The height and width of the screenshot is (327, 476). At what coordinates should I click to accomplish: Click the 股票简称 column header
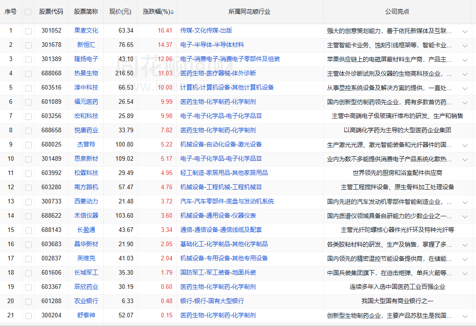[86, 12]
